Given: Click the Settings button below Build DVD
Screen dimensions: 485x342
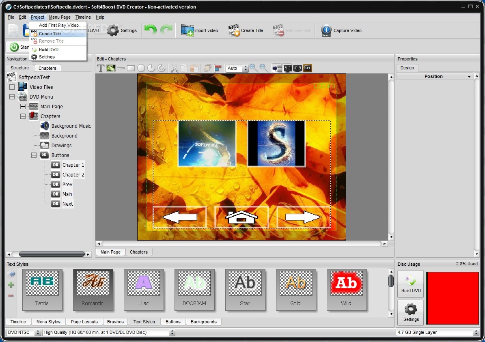Looking at the screenshot, I should pos(411,313).
